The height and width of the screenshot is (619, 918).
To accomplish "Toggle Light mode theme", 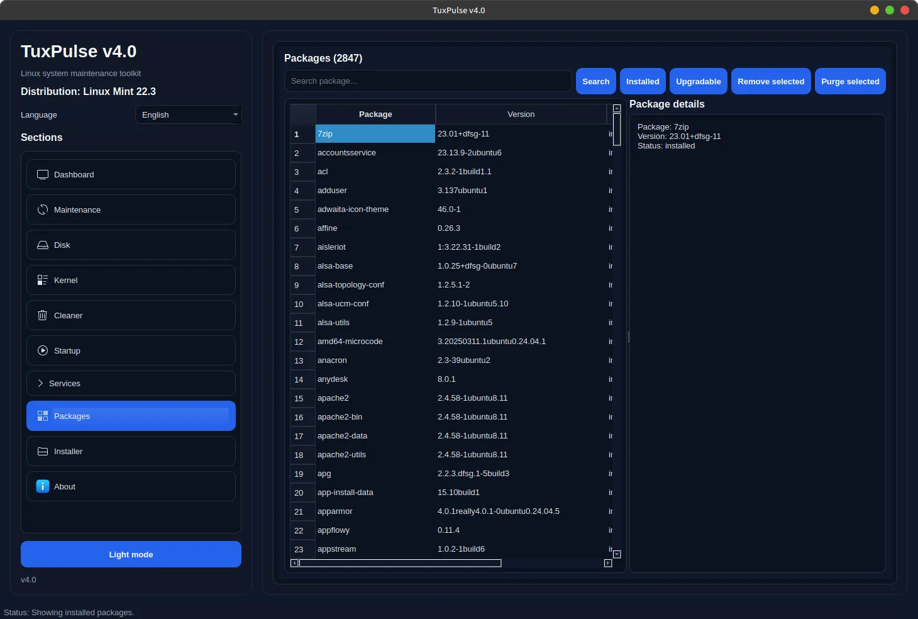I will 131,554.
